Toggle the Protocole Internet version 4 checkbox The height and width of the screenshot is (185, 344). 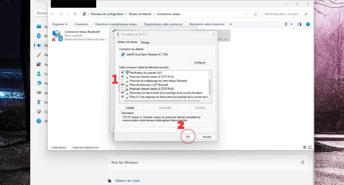pos(122,77)
